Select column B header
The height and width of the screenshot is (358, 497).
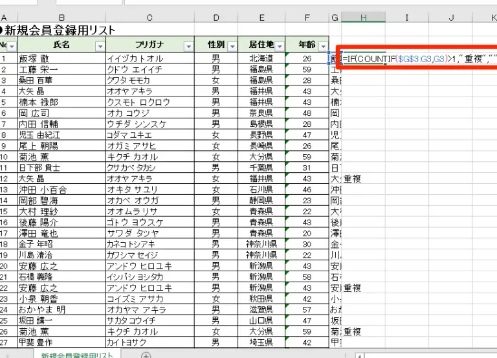click(x=61, y=17)
